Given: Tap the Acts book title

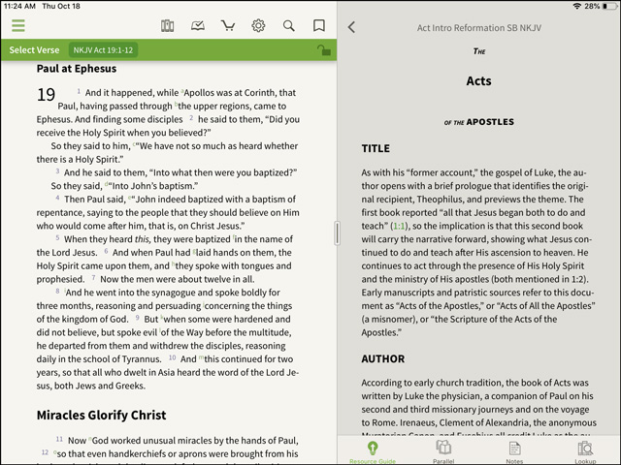Looking at the screenshot, I should [x=478, y=81].
